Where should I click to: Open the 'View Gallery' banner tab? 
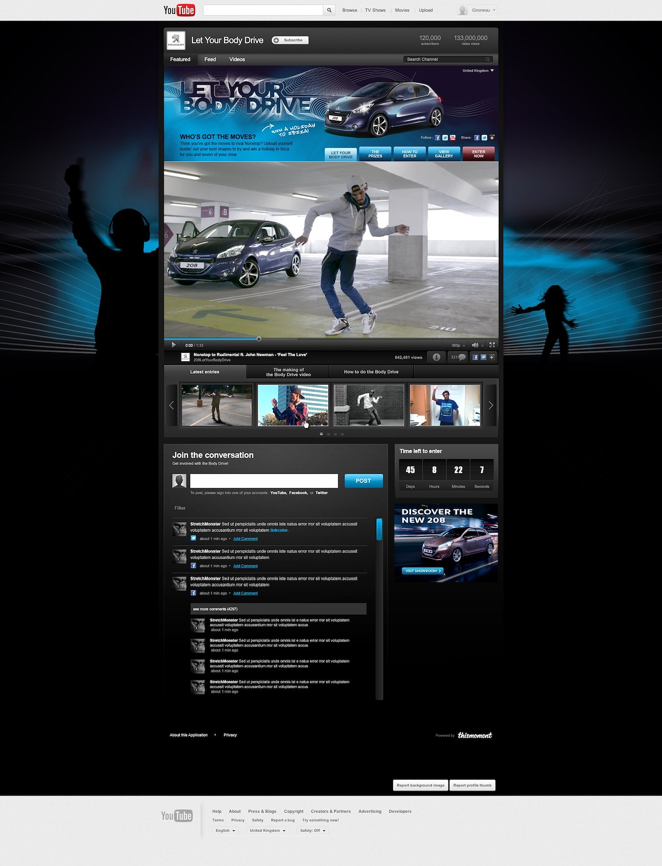(444, 154)
